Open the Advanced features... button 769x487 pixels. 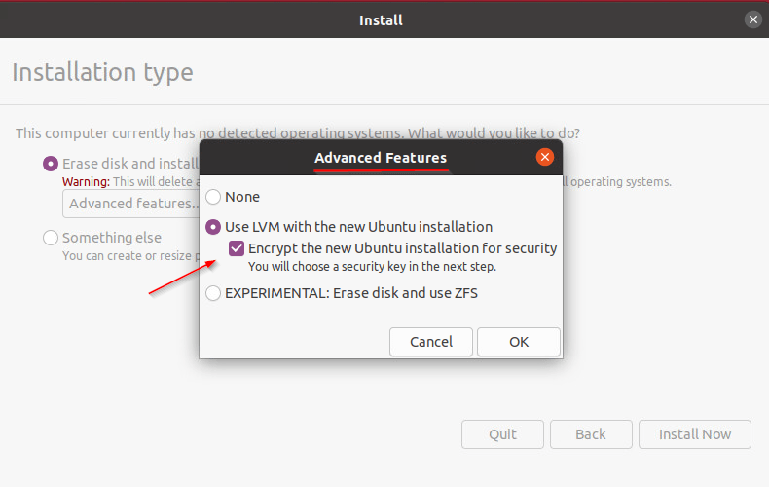click(x=130, y=204)
